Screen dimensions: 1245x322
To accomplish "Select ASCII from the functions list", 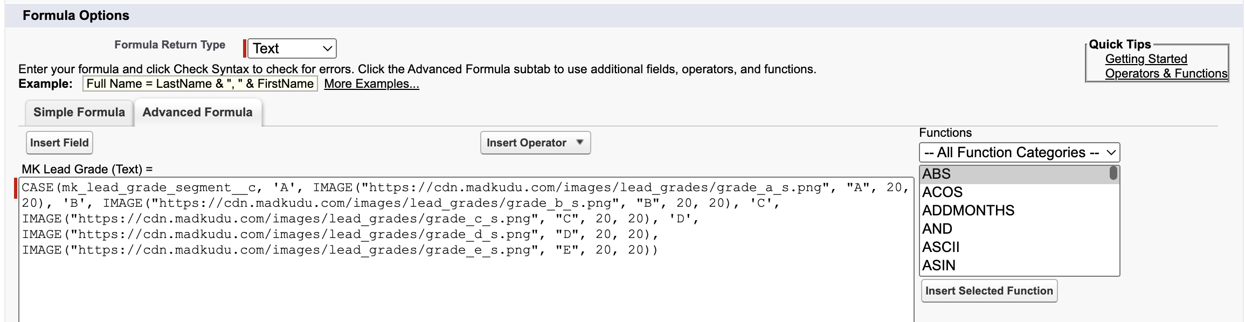I will click(x=941, y=247).
